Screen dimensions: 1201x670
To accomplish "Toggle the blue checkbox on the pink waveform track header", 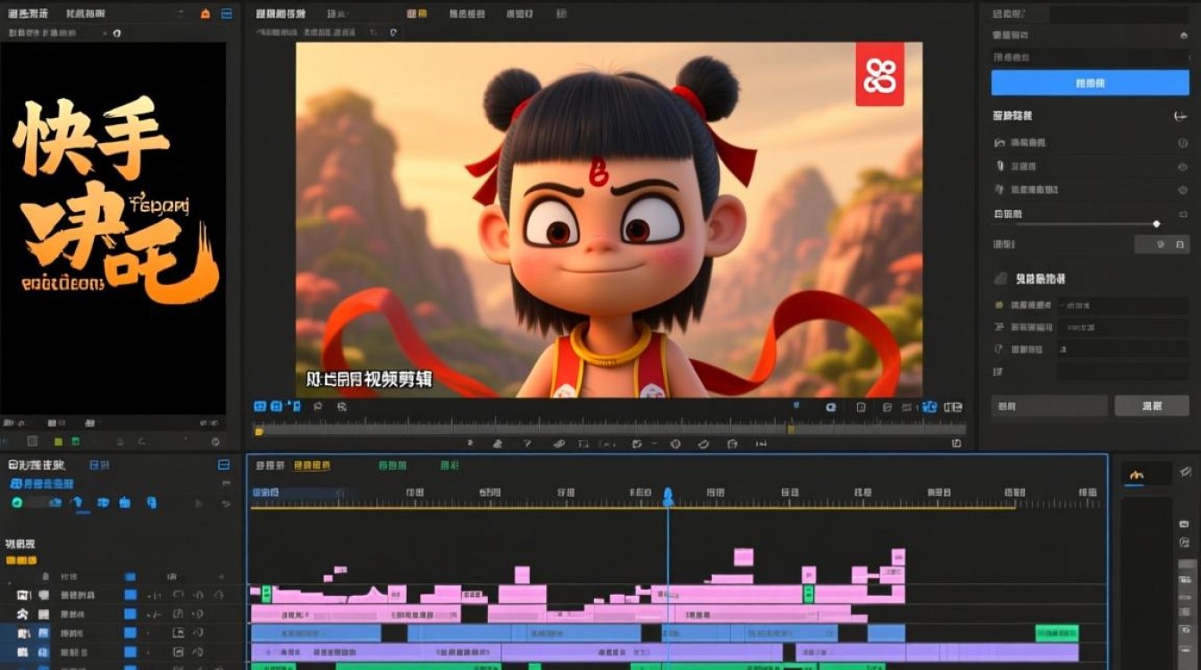I will point(130,594).
